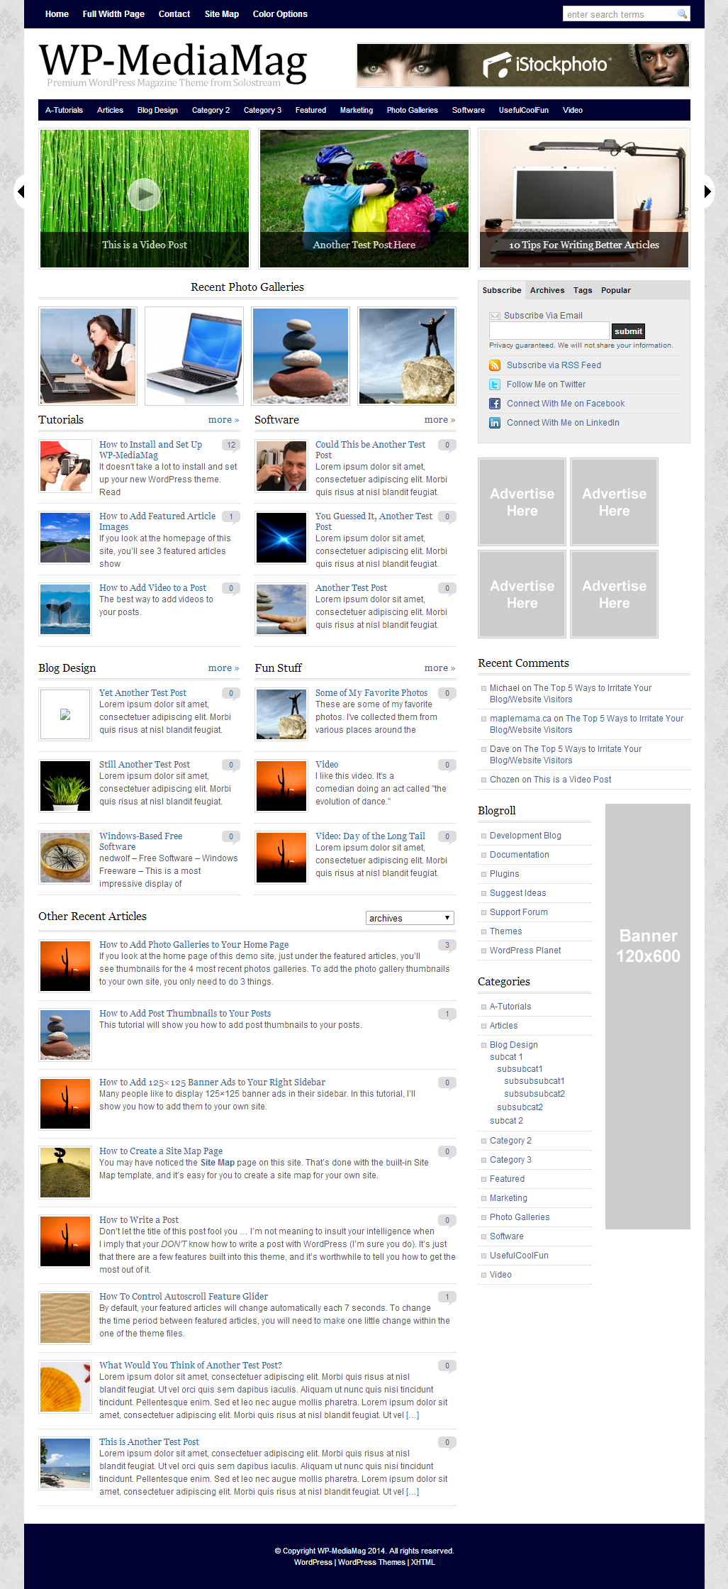Open Windows-Based Free Software post
This screenshot has width=728, height=1589.
(140, 841)
